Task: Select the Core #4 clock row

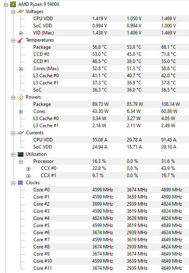Action: 111,218
